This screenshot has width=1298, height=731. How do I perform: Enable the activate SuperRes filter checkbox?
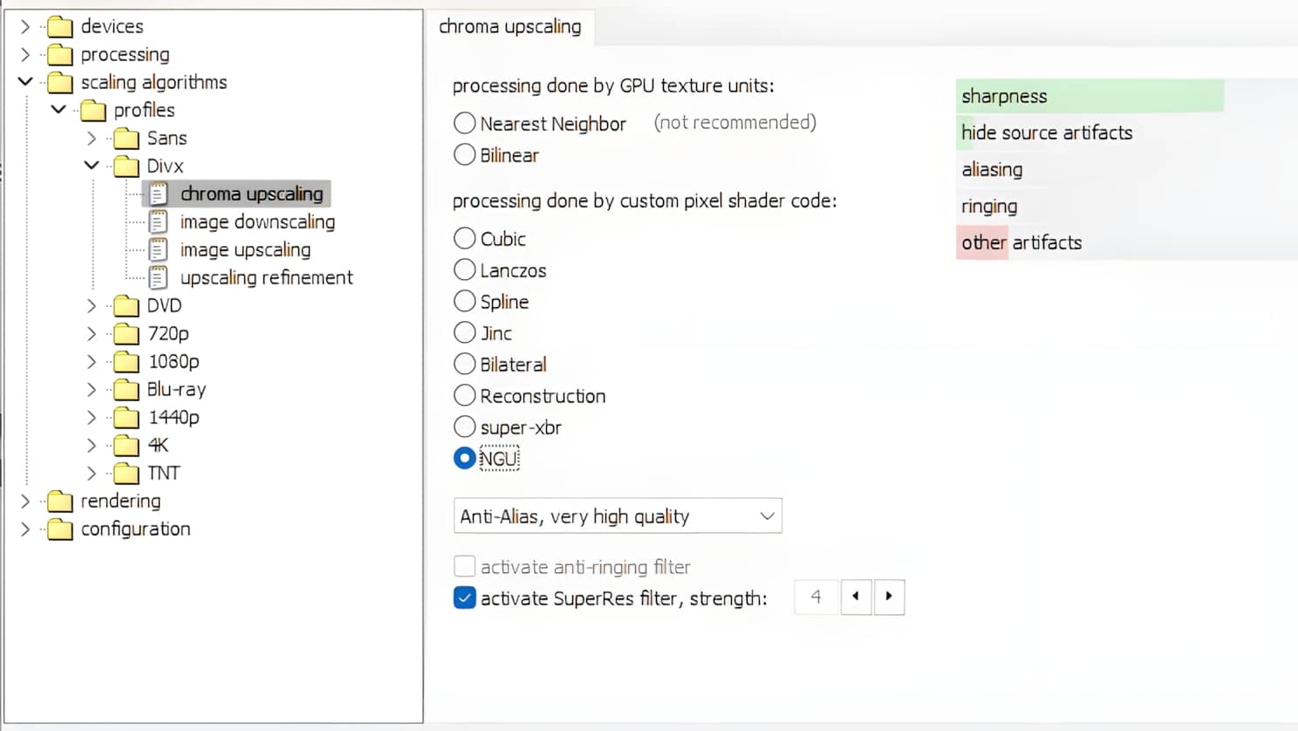pyautogui.click(x=465, y=598)
